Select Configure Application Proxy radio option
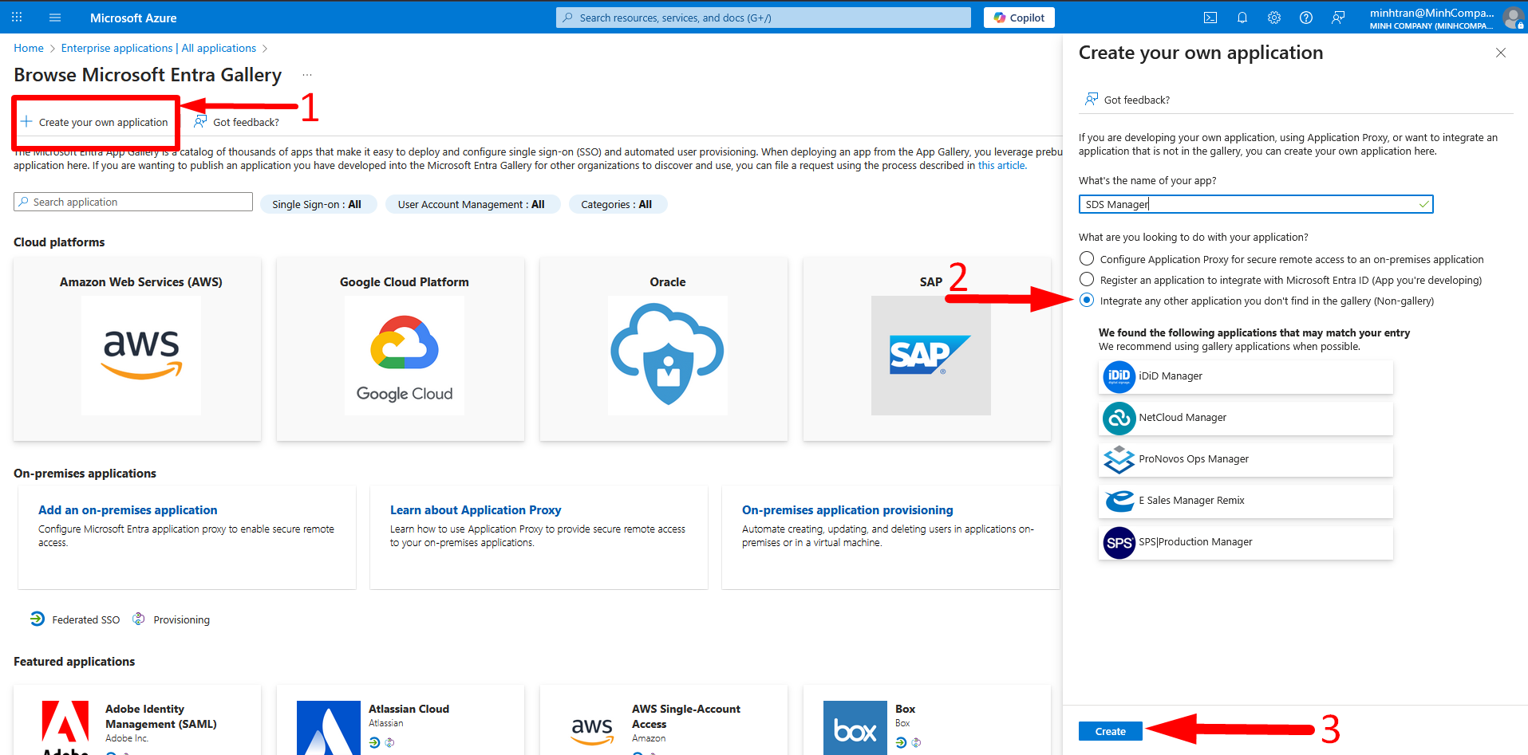1528x755 pixels. point(1087,258)
